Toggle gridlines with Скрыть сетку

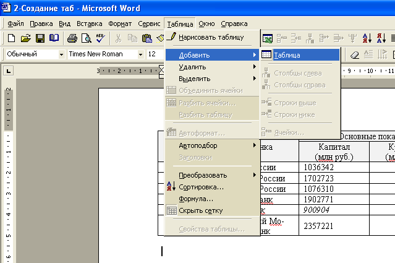(x=200, y=210)
